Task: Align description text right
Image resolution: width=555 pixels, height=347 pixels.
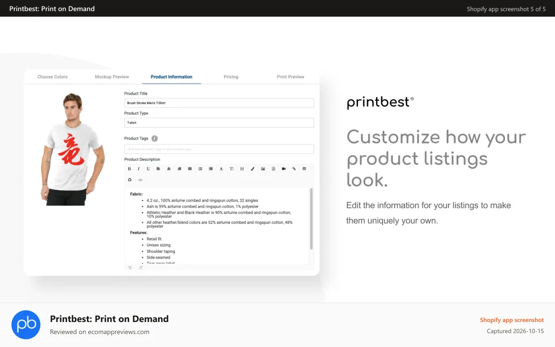Action: point(179,169)
